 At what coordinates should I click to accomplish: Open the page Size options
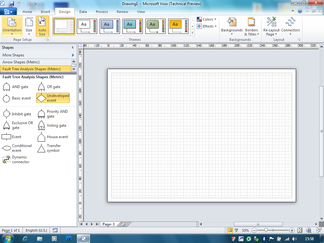point(29,26)
